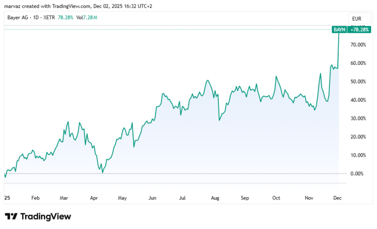Click the Oct time axis label
The image size is (377, 229).
[x=276, y=198]
